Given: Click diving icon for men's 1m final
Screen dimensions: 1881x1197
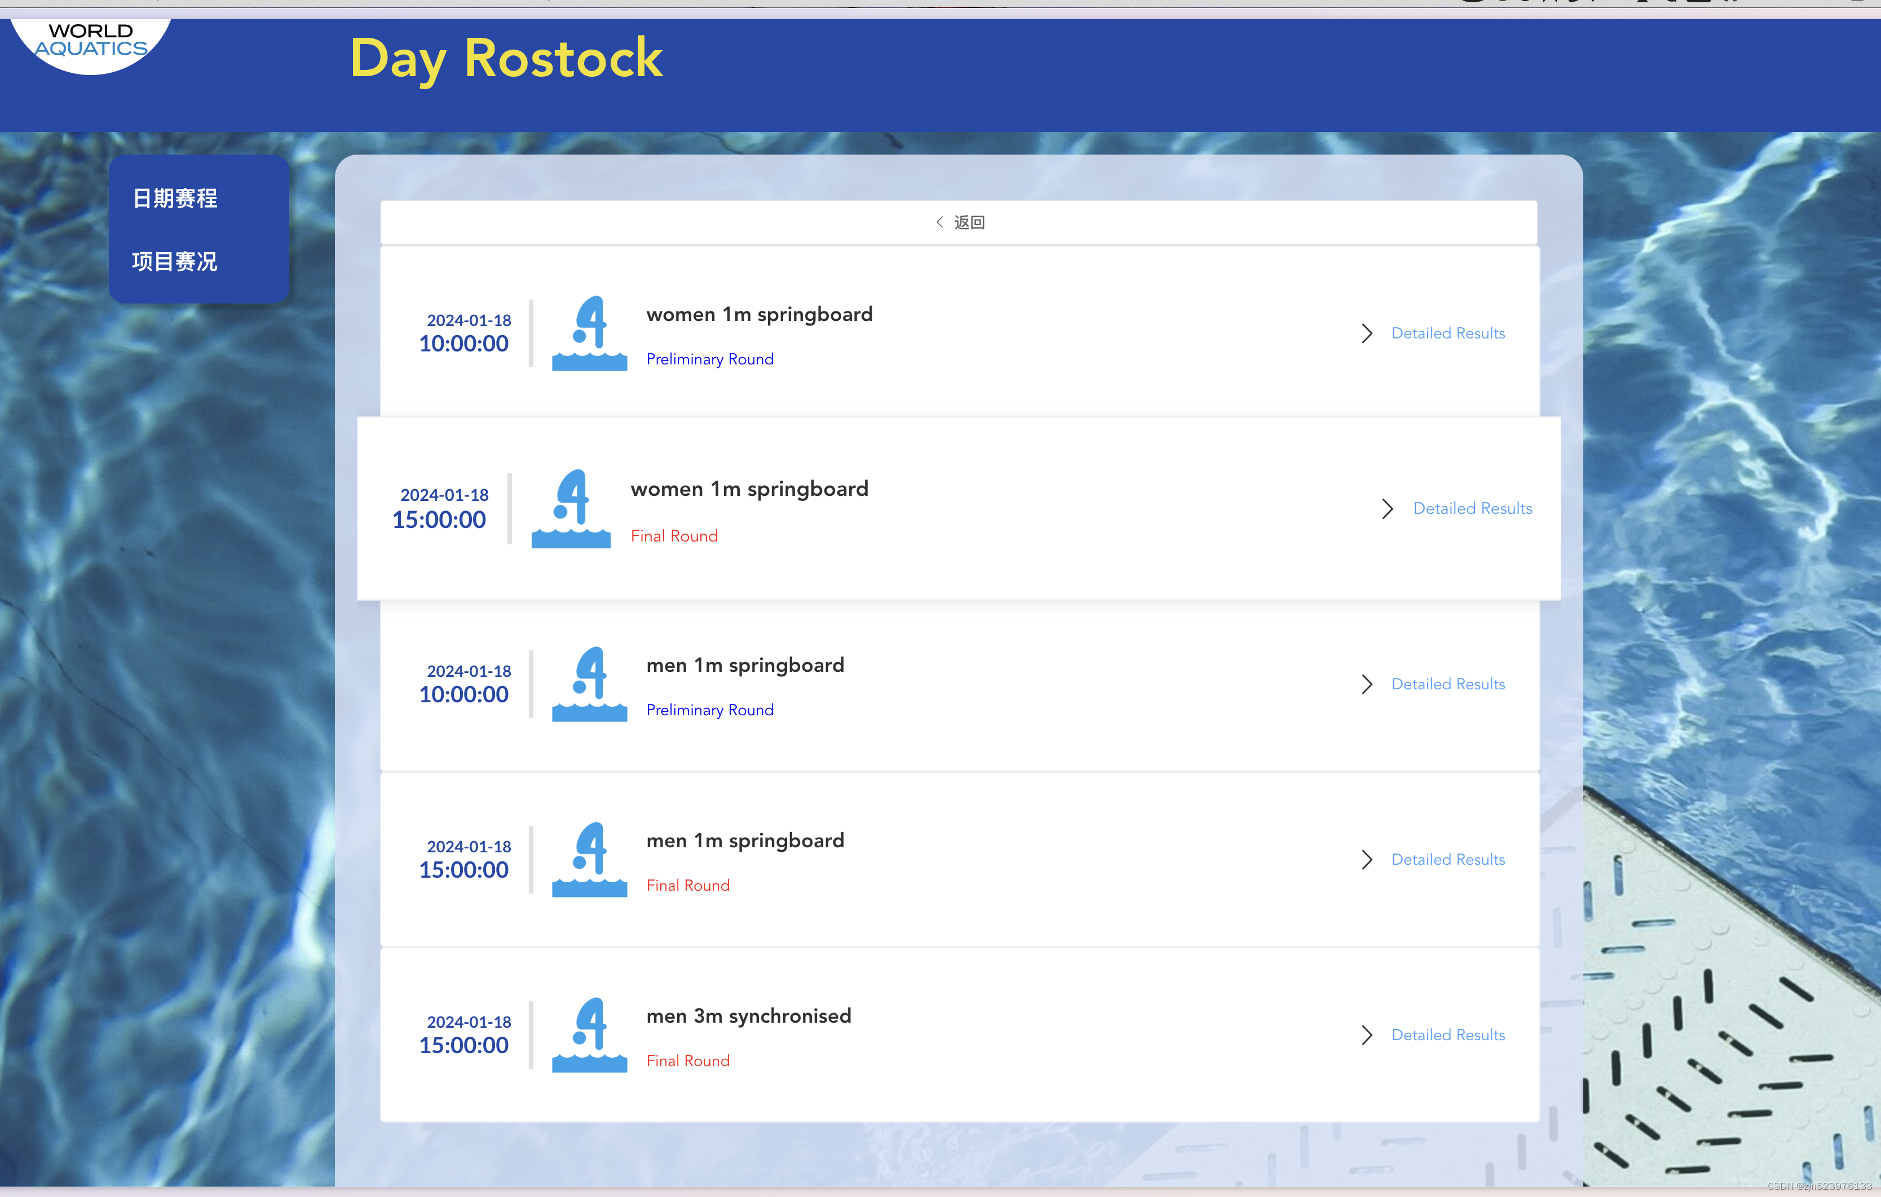Looking at the screenshot, I should [x=589, y=860].
